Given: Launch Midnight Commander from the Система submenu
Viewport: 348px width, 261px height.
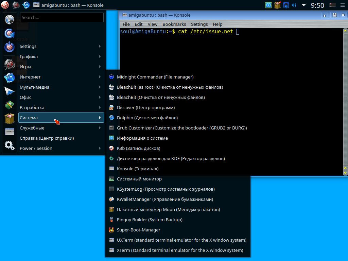Looking at the screenshot, I should [x=178, y=77].
